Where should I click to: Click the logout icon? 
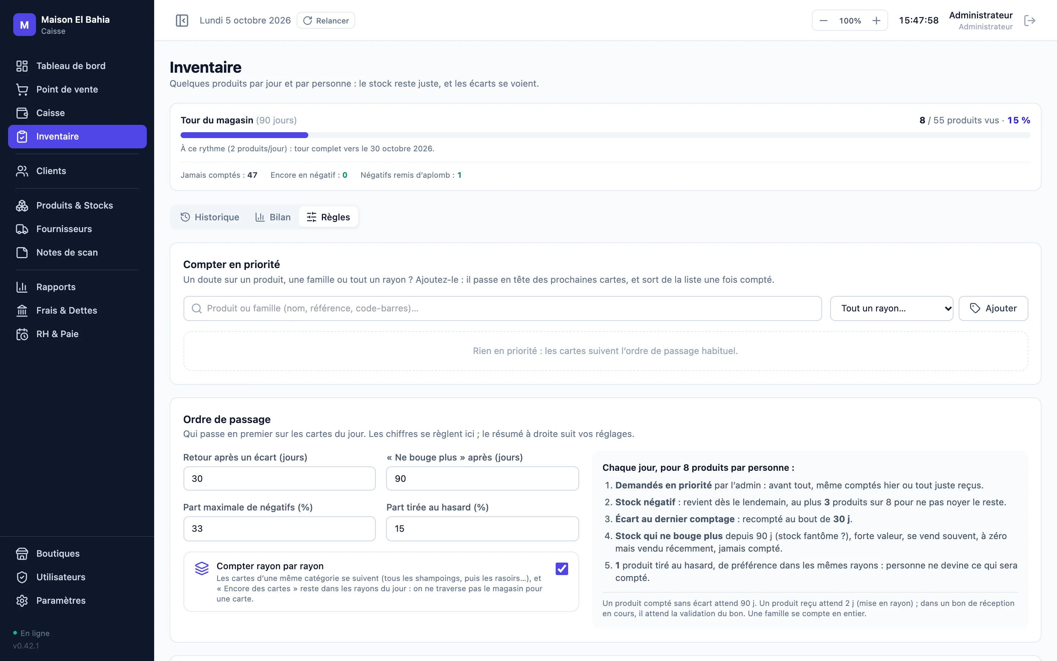(1029, 21)
